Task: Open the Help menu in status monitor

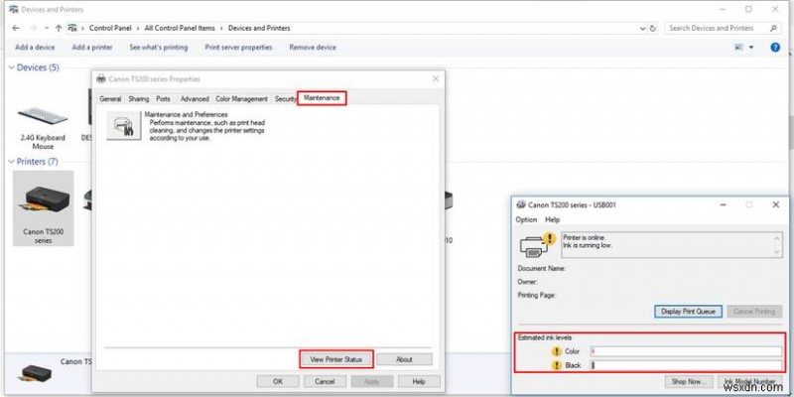Action: tap(553, 219)
